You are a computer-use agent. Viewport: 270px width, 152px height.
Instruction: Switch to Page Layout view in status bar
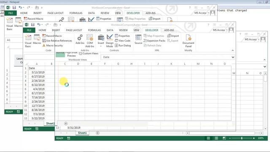click(x=216, y=138)
